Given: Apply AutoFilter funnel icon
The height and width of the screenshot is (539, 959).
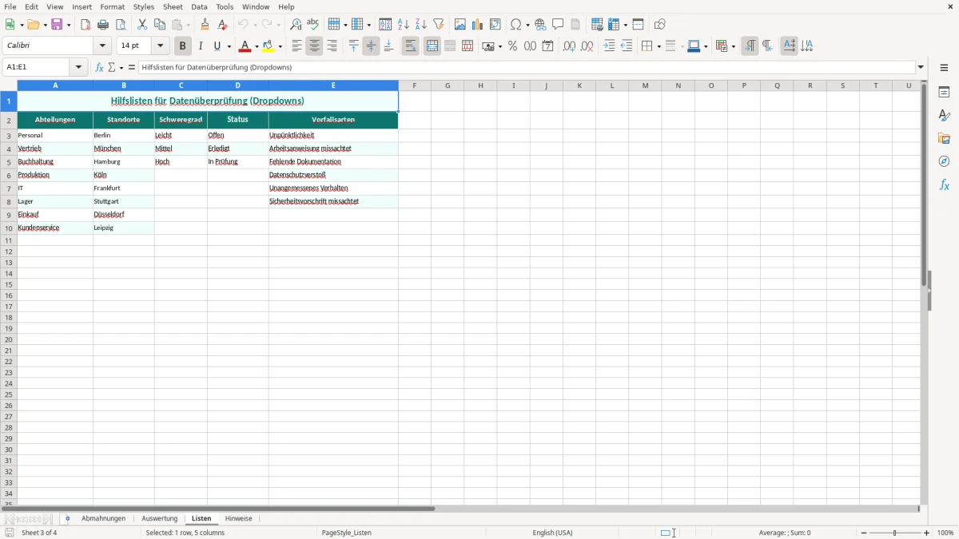Looking at the screenshot, I should click(x=439, y=25).
